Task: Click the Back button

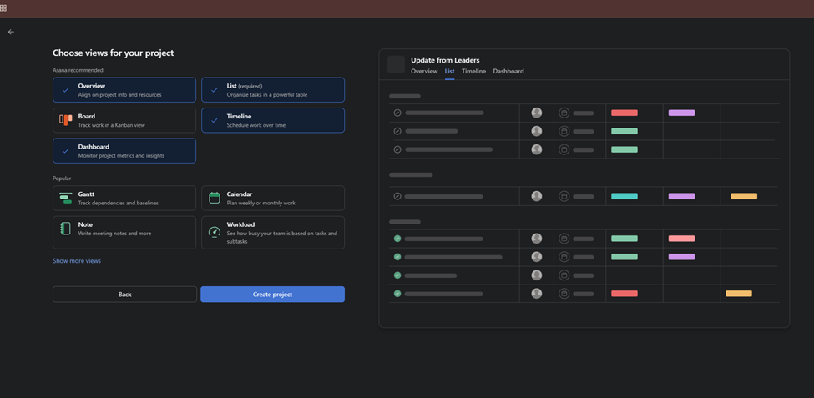Action: pos(124,295)
